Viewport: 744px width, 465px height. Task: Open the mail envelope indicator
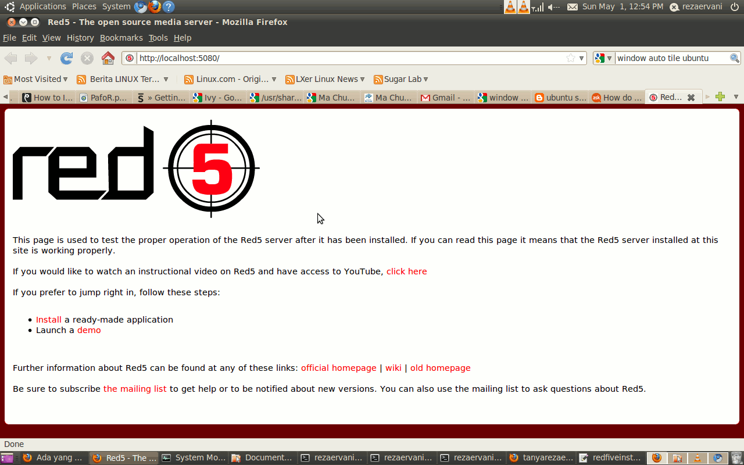[x=573, y=7]
